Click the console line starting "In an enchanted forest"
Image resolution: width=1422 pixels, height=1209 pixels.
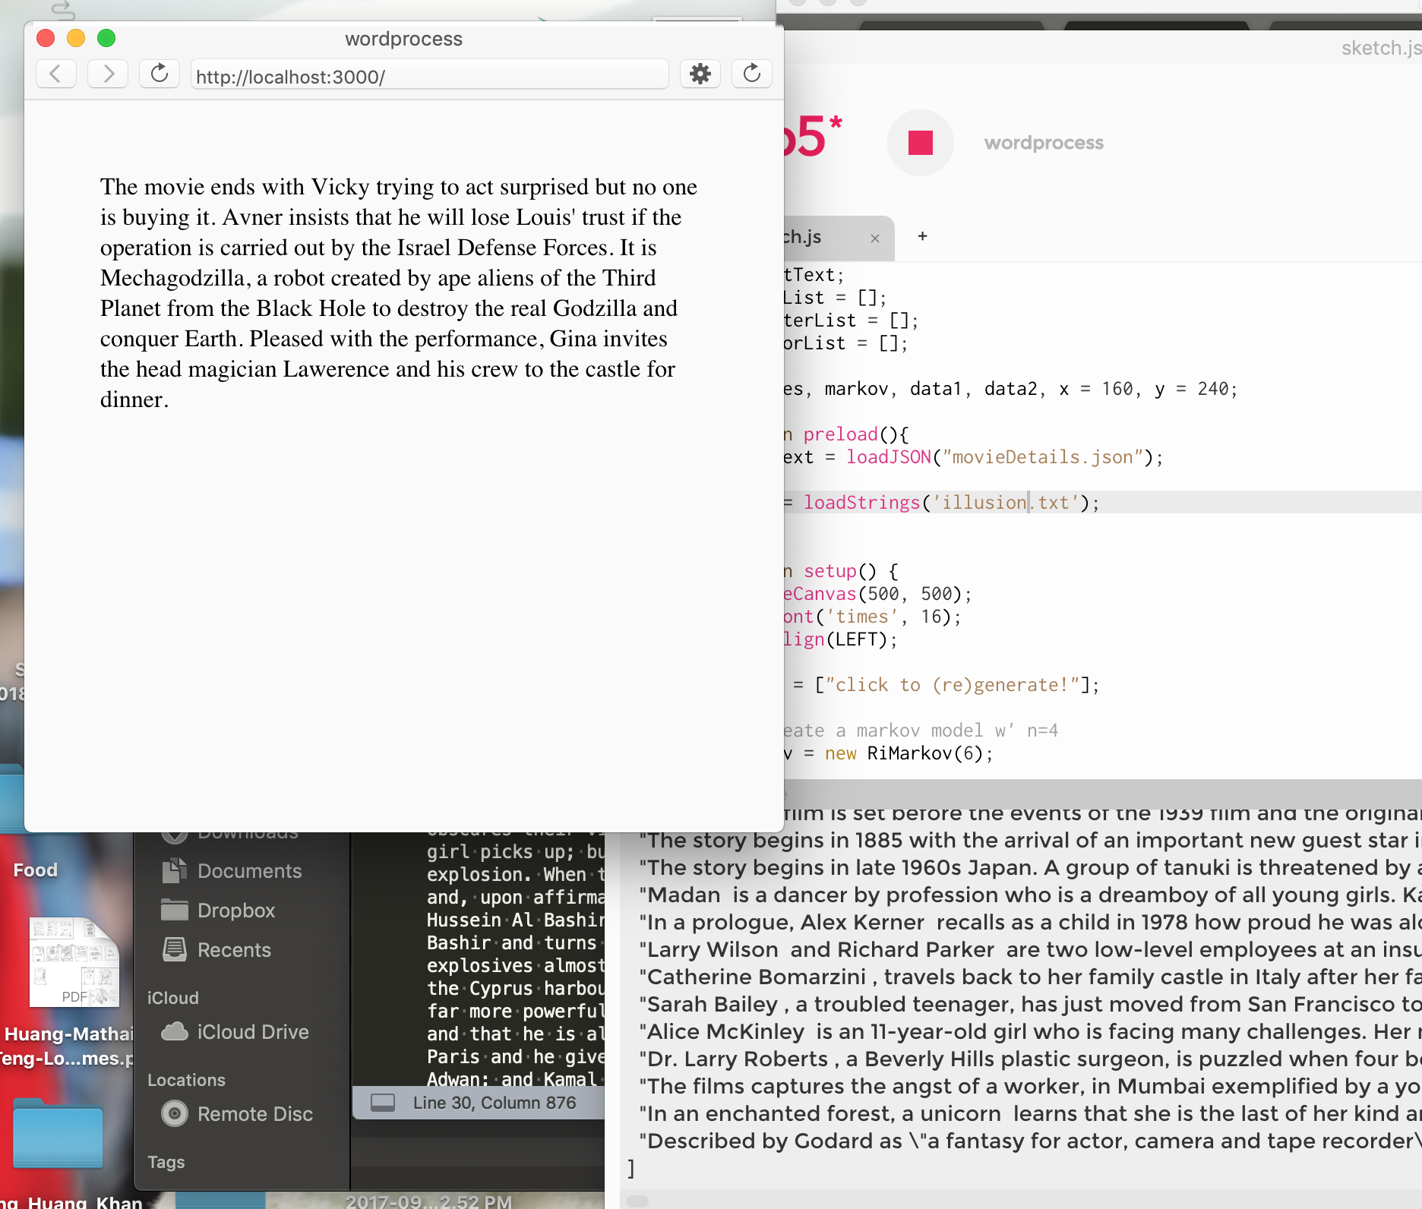[x=1030, y=1113]
